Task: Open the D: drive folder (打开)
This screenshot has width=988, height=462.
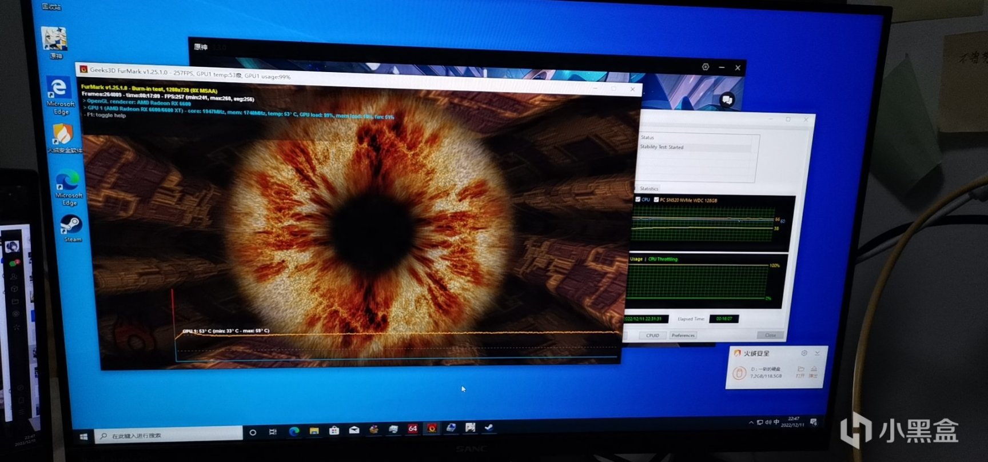Action: point(800,371)
